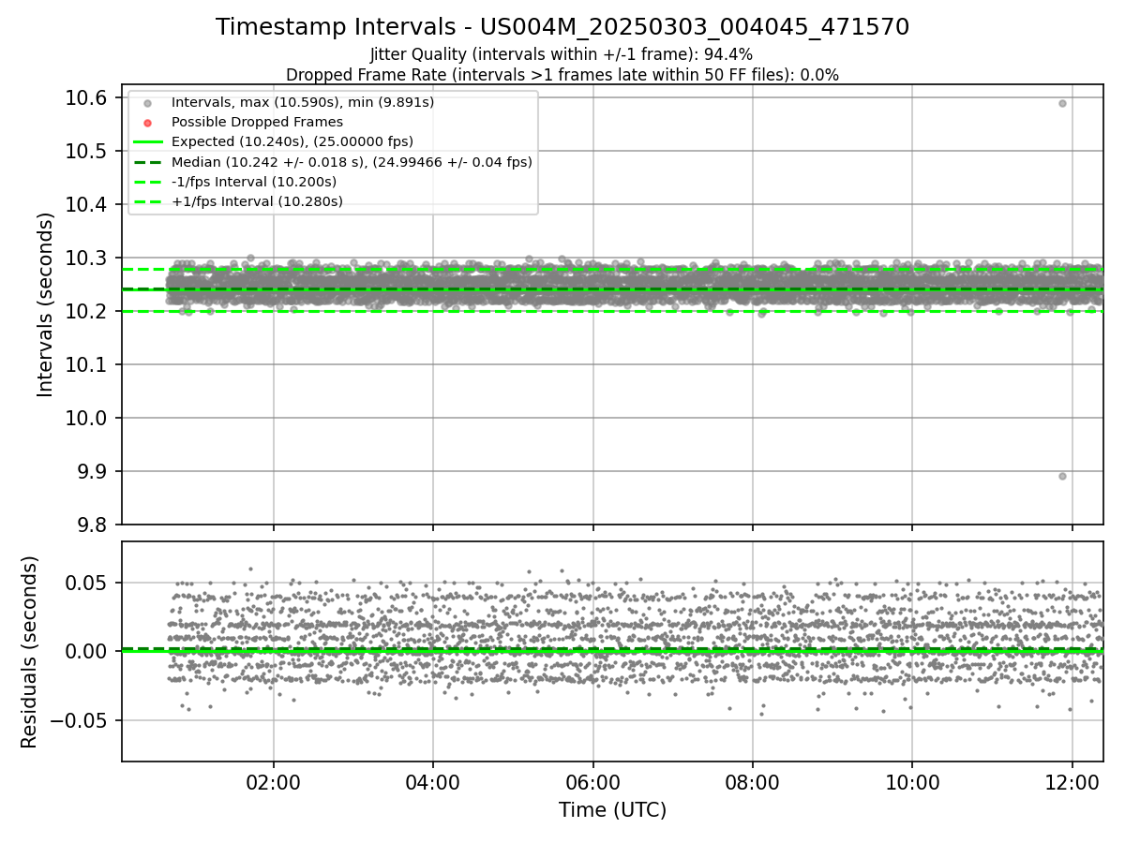Image resolution: width=1125 pixels, height=843 pixels.
Task: Click legend entry '-1/fps Interval (10.200s)'
Action: pyautogui.click(x=254, y=182)
